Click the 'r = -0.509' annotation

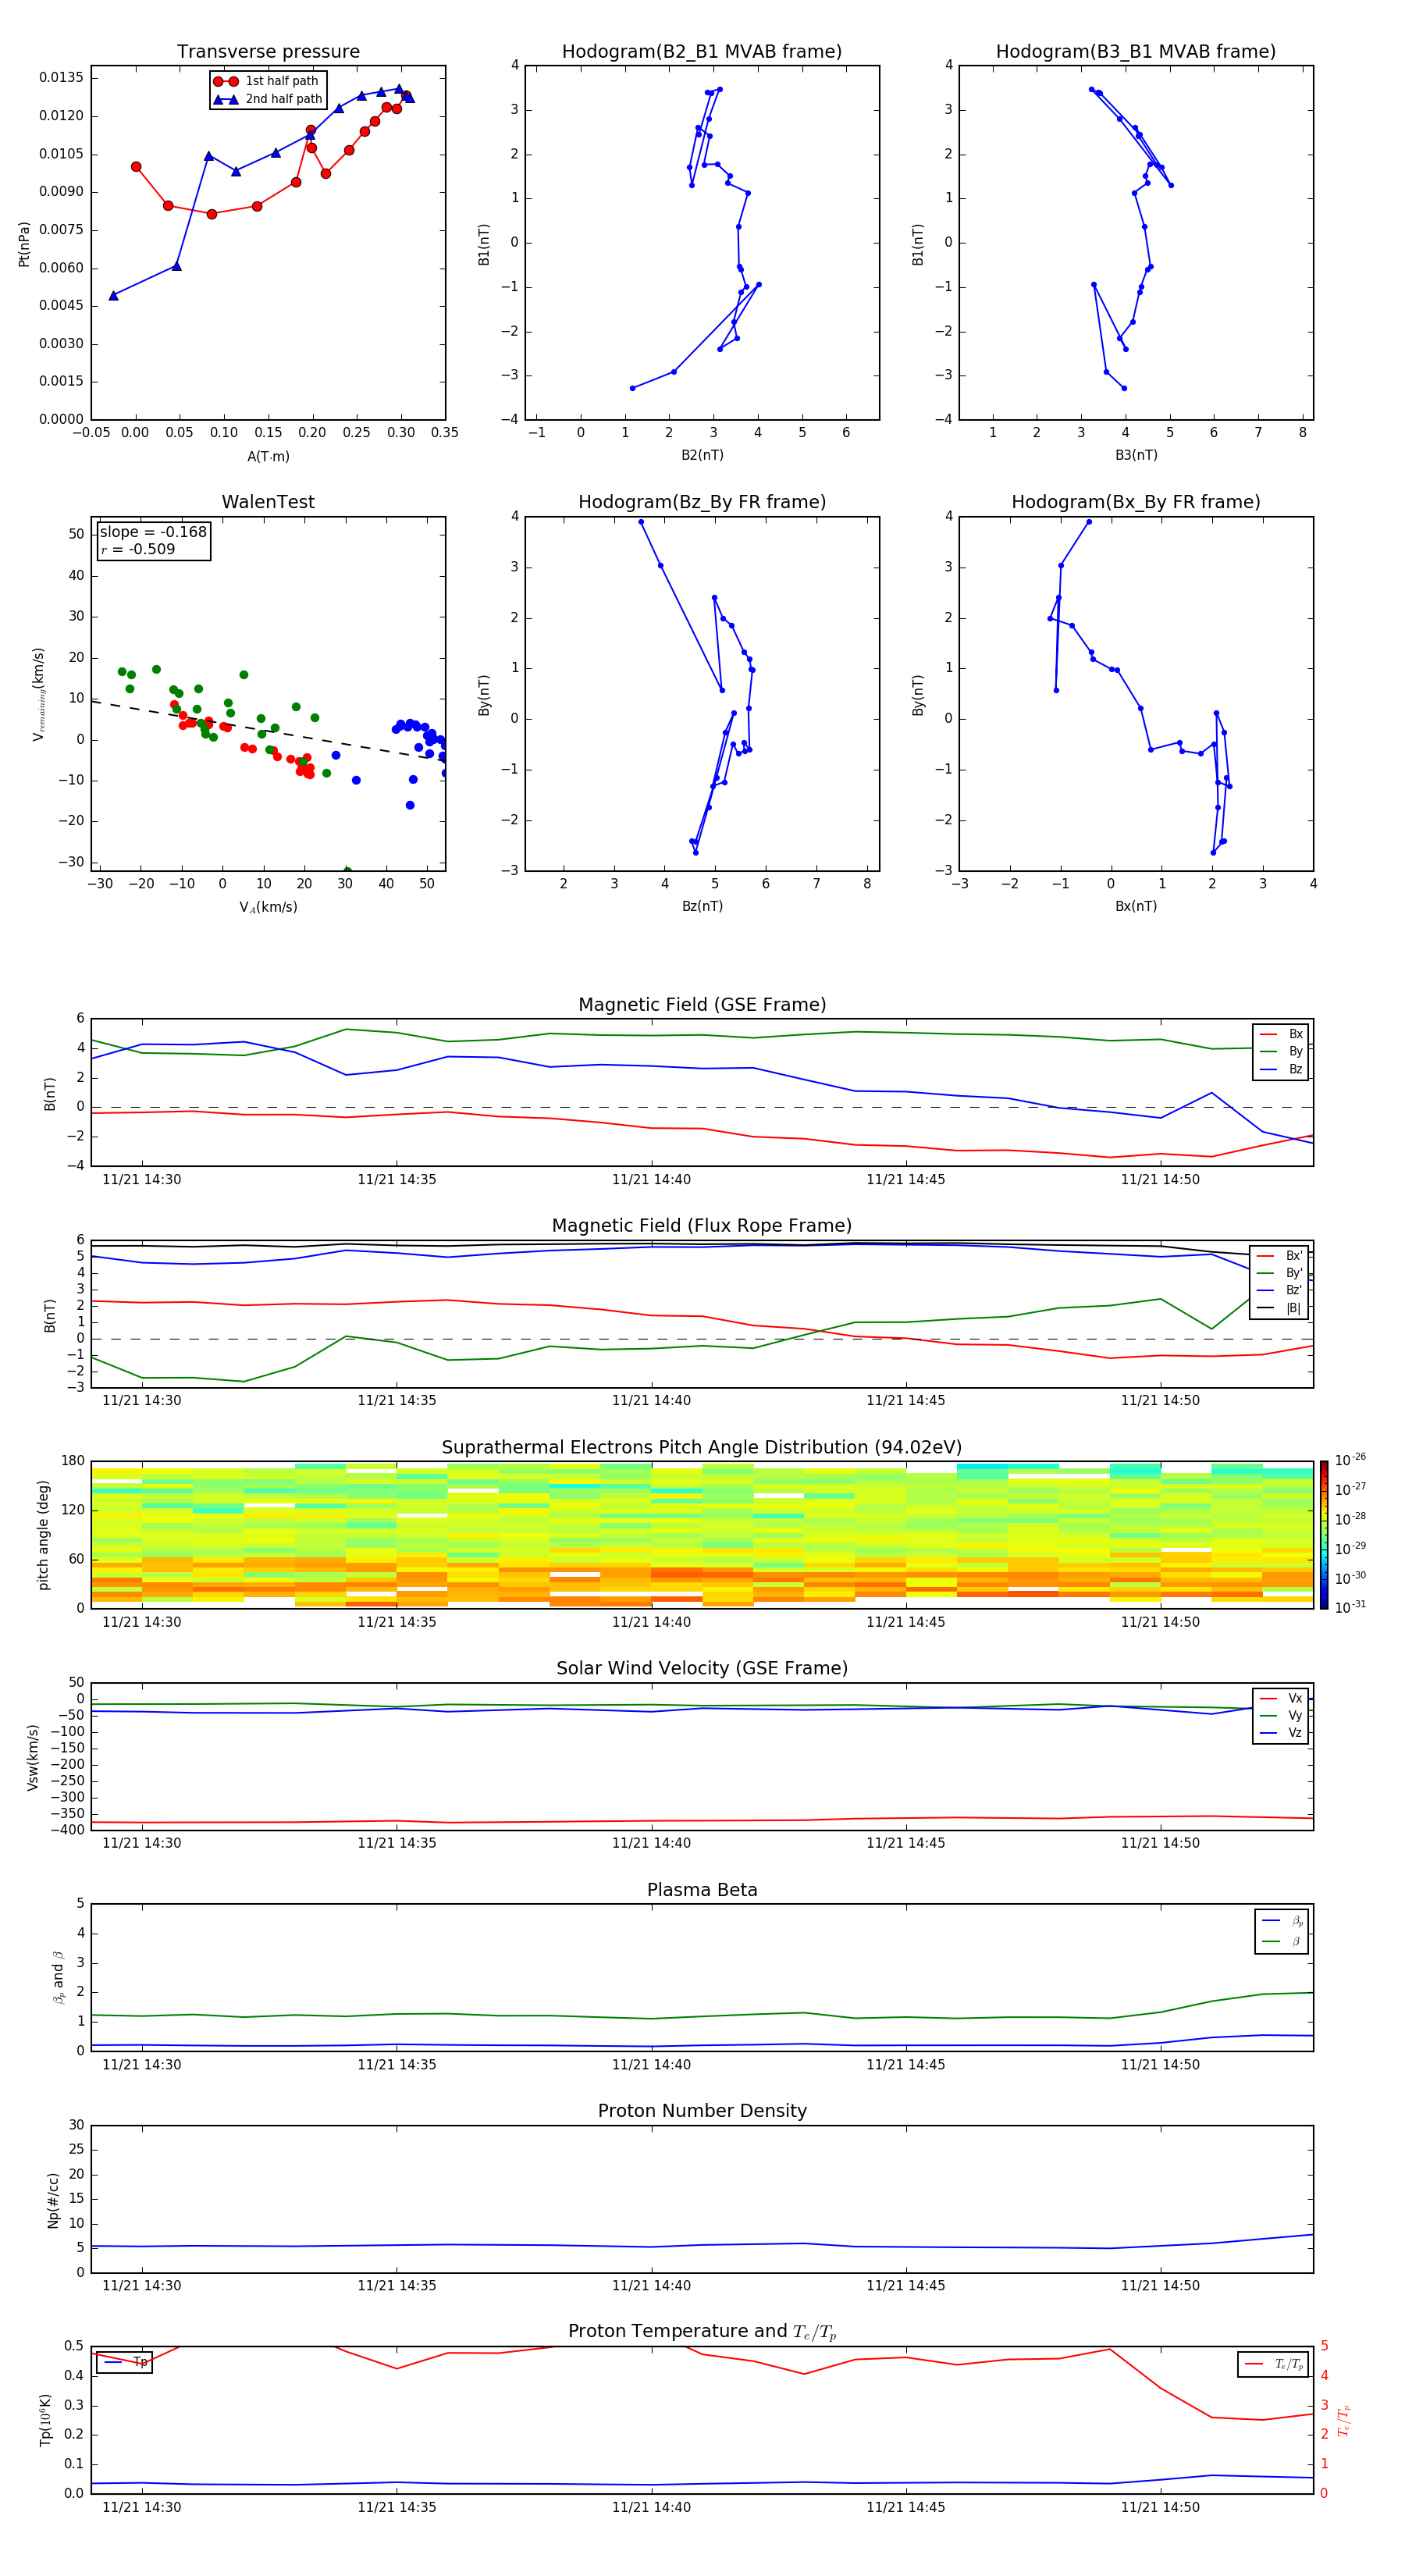[138, 549]
